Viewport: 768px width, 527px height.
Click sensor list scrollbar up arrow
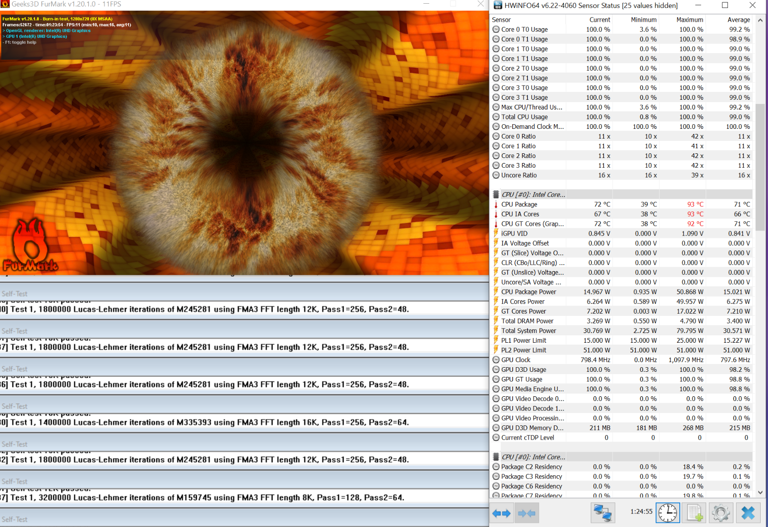760,20
